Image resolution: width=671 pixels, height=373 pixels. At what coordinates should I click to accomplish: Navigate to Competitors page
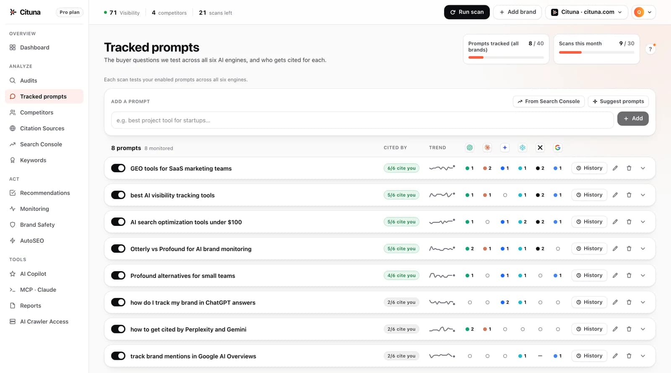click(x=44, y=112)
